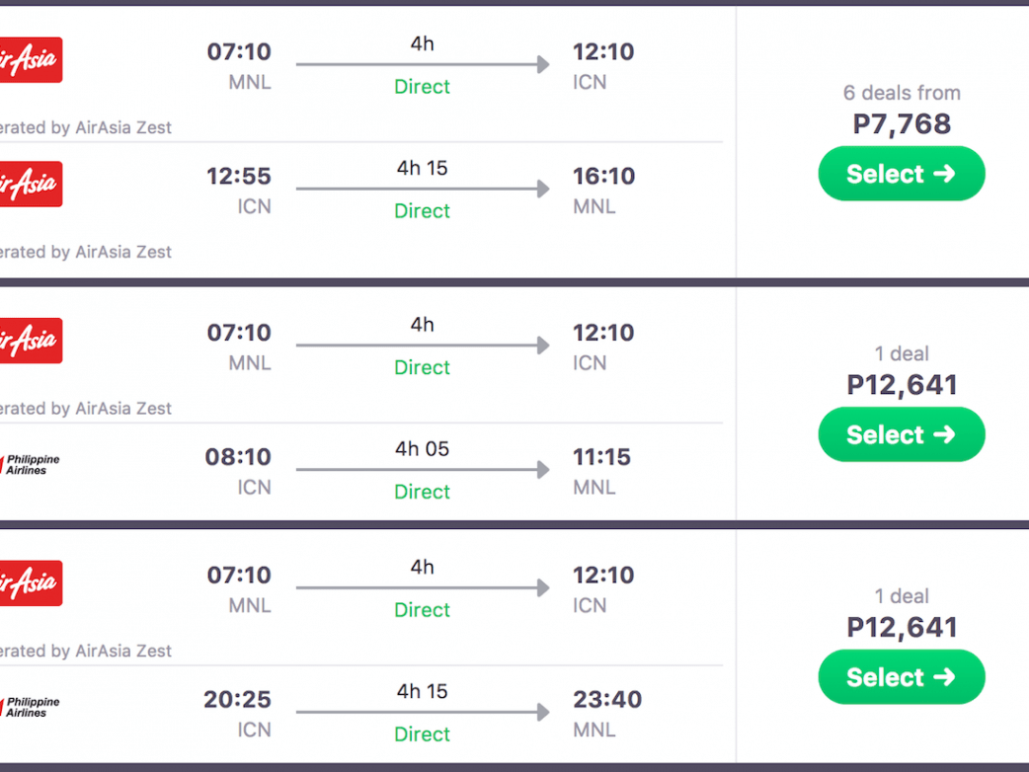Click the 11:15 MNL arrival time

click(x=601, y=457)
